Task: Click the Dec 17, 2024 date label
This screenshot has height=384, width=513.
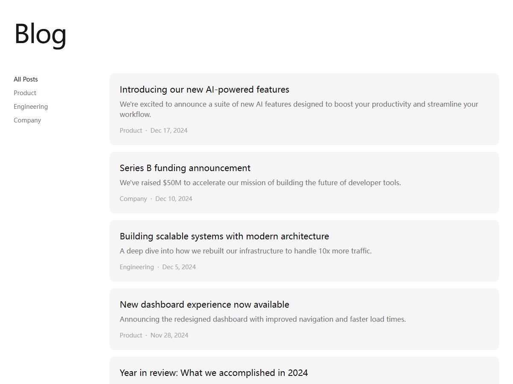Action: point(169,131)
